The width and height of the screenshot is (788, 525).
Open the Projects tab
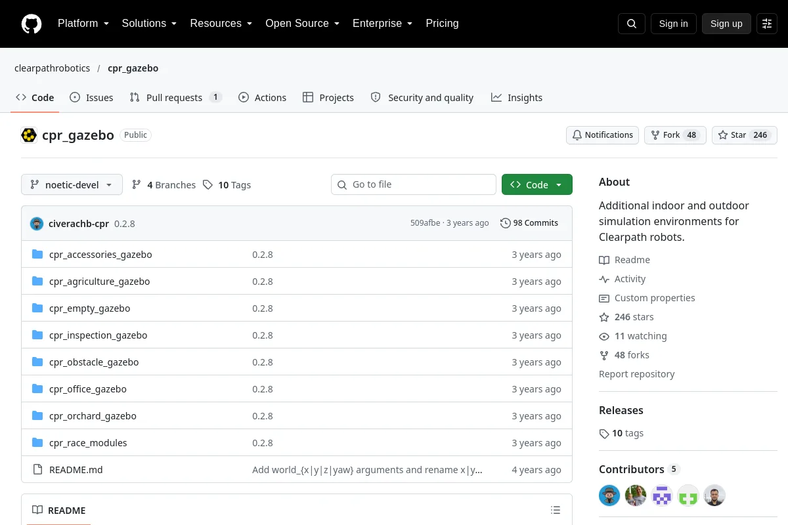328,98
